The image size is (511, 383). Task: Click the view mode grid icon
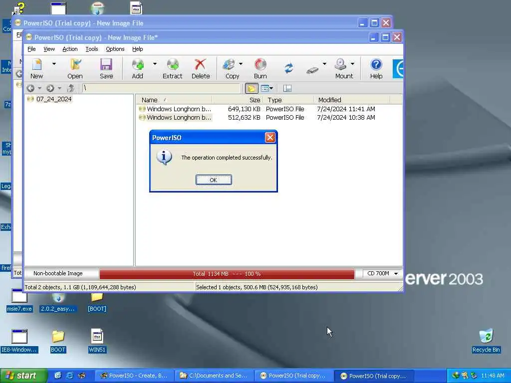point(264,88)
